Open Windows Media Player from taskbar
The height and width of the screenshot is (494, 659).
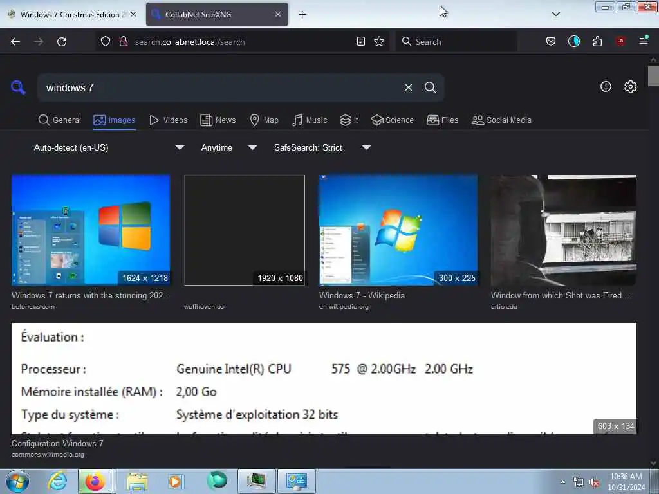(175, 481)
